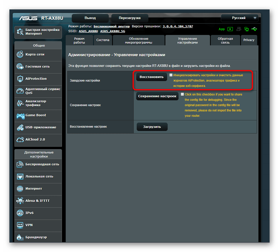Click the Беспроводная сеть wireless icon
This screenshot has height=252, width=279.
tap(20, 164)
